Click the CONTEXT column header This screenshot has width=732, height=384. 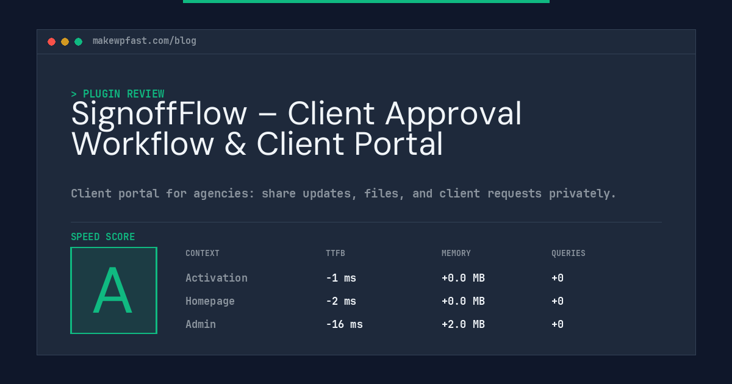203,254
